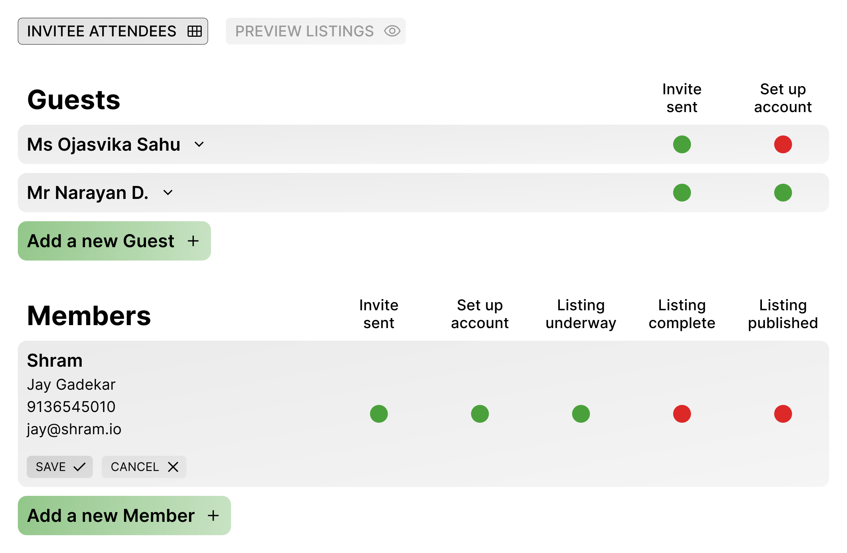
Task: Click the grid icon in Invitee Attendees
Action: [195, 31]
